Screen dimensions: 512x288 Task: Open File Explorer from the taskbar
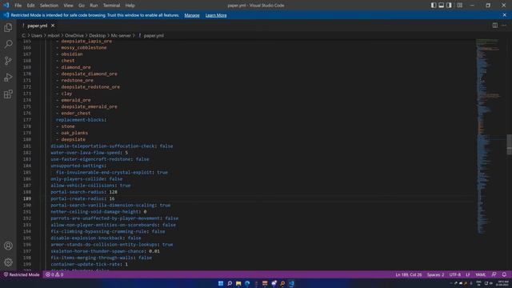(238, 283)
